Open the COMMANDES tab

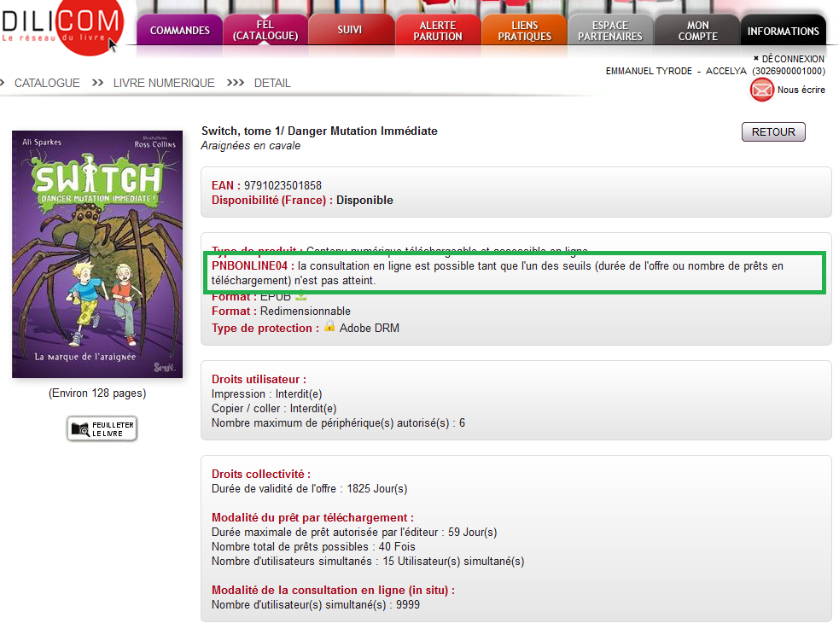179,31
